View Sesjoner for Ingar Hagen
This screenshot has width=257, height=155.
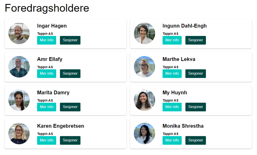(70, 40)
